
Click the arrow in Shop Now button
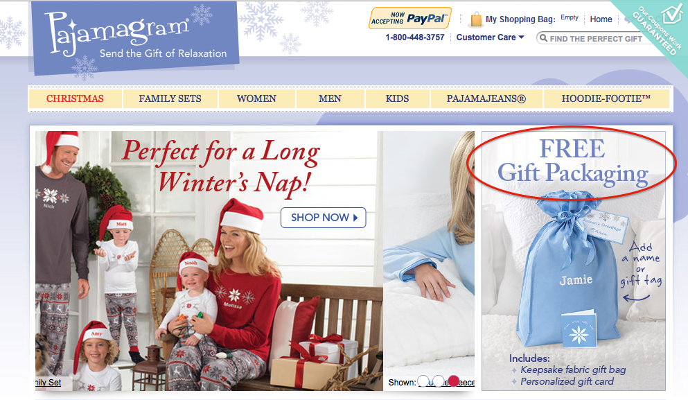pyautogui.click(x=355, y=218)
